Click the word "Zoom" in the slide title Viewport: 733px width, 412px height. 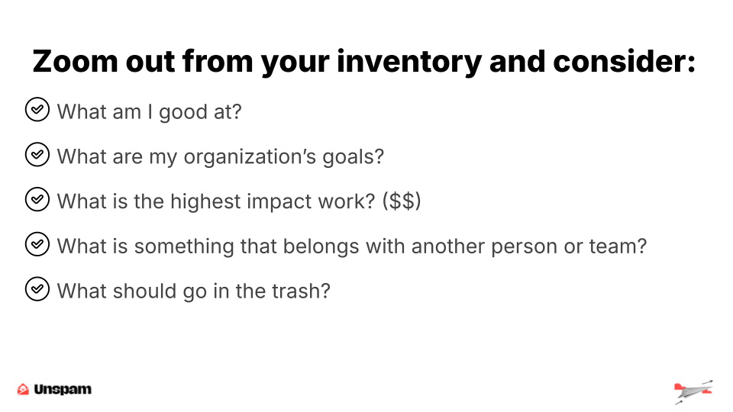pos(75,62)
